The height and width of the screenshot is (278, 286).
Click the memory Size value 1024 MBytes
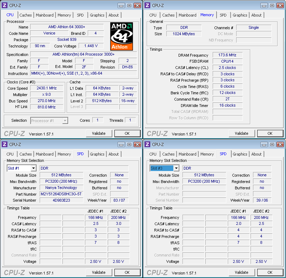pyautogui.click(x=184, y=34)
